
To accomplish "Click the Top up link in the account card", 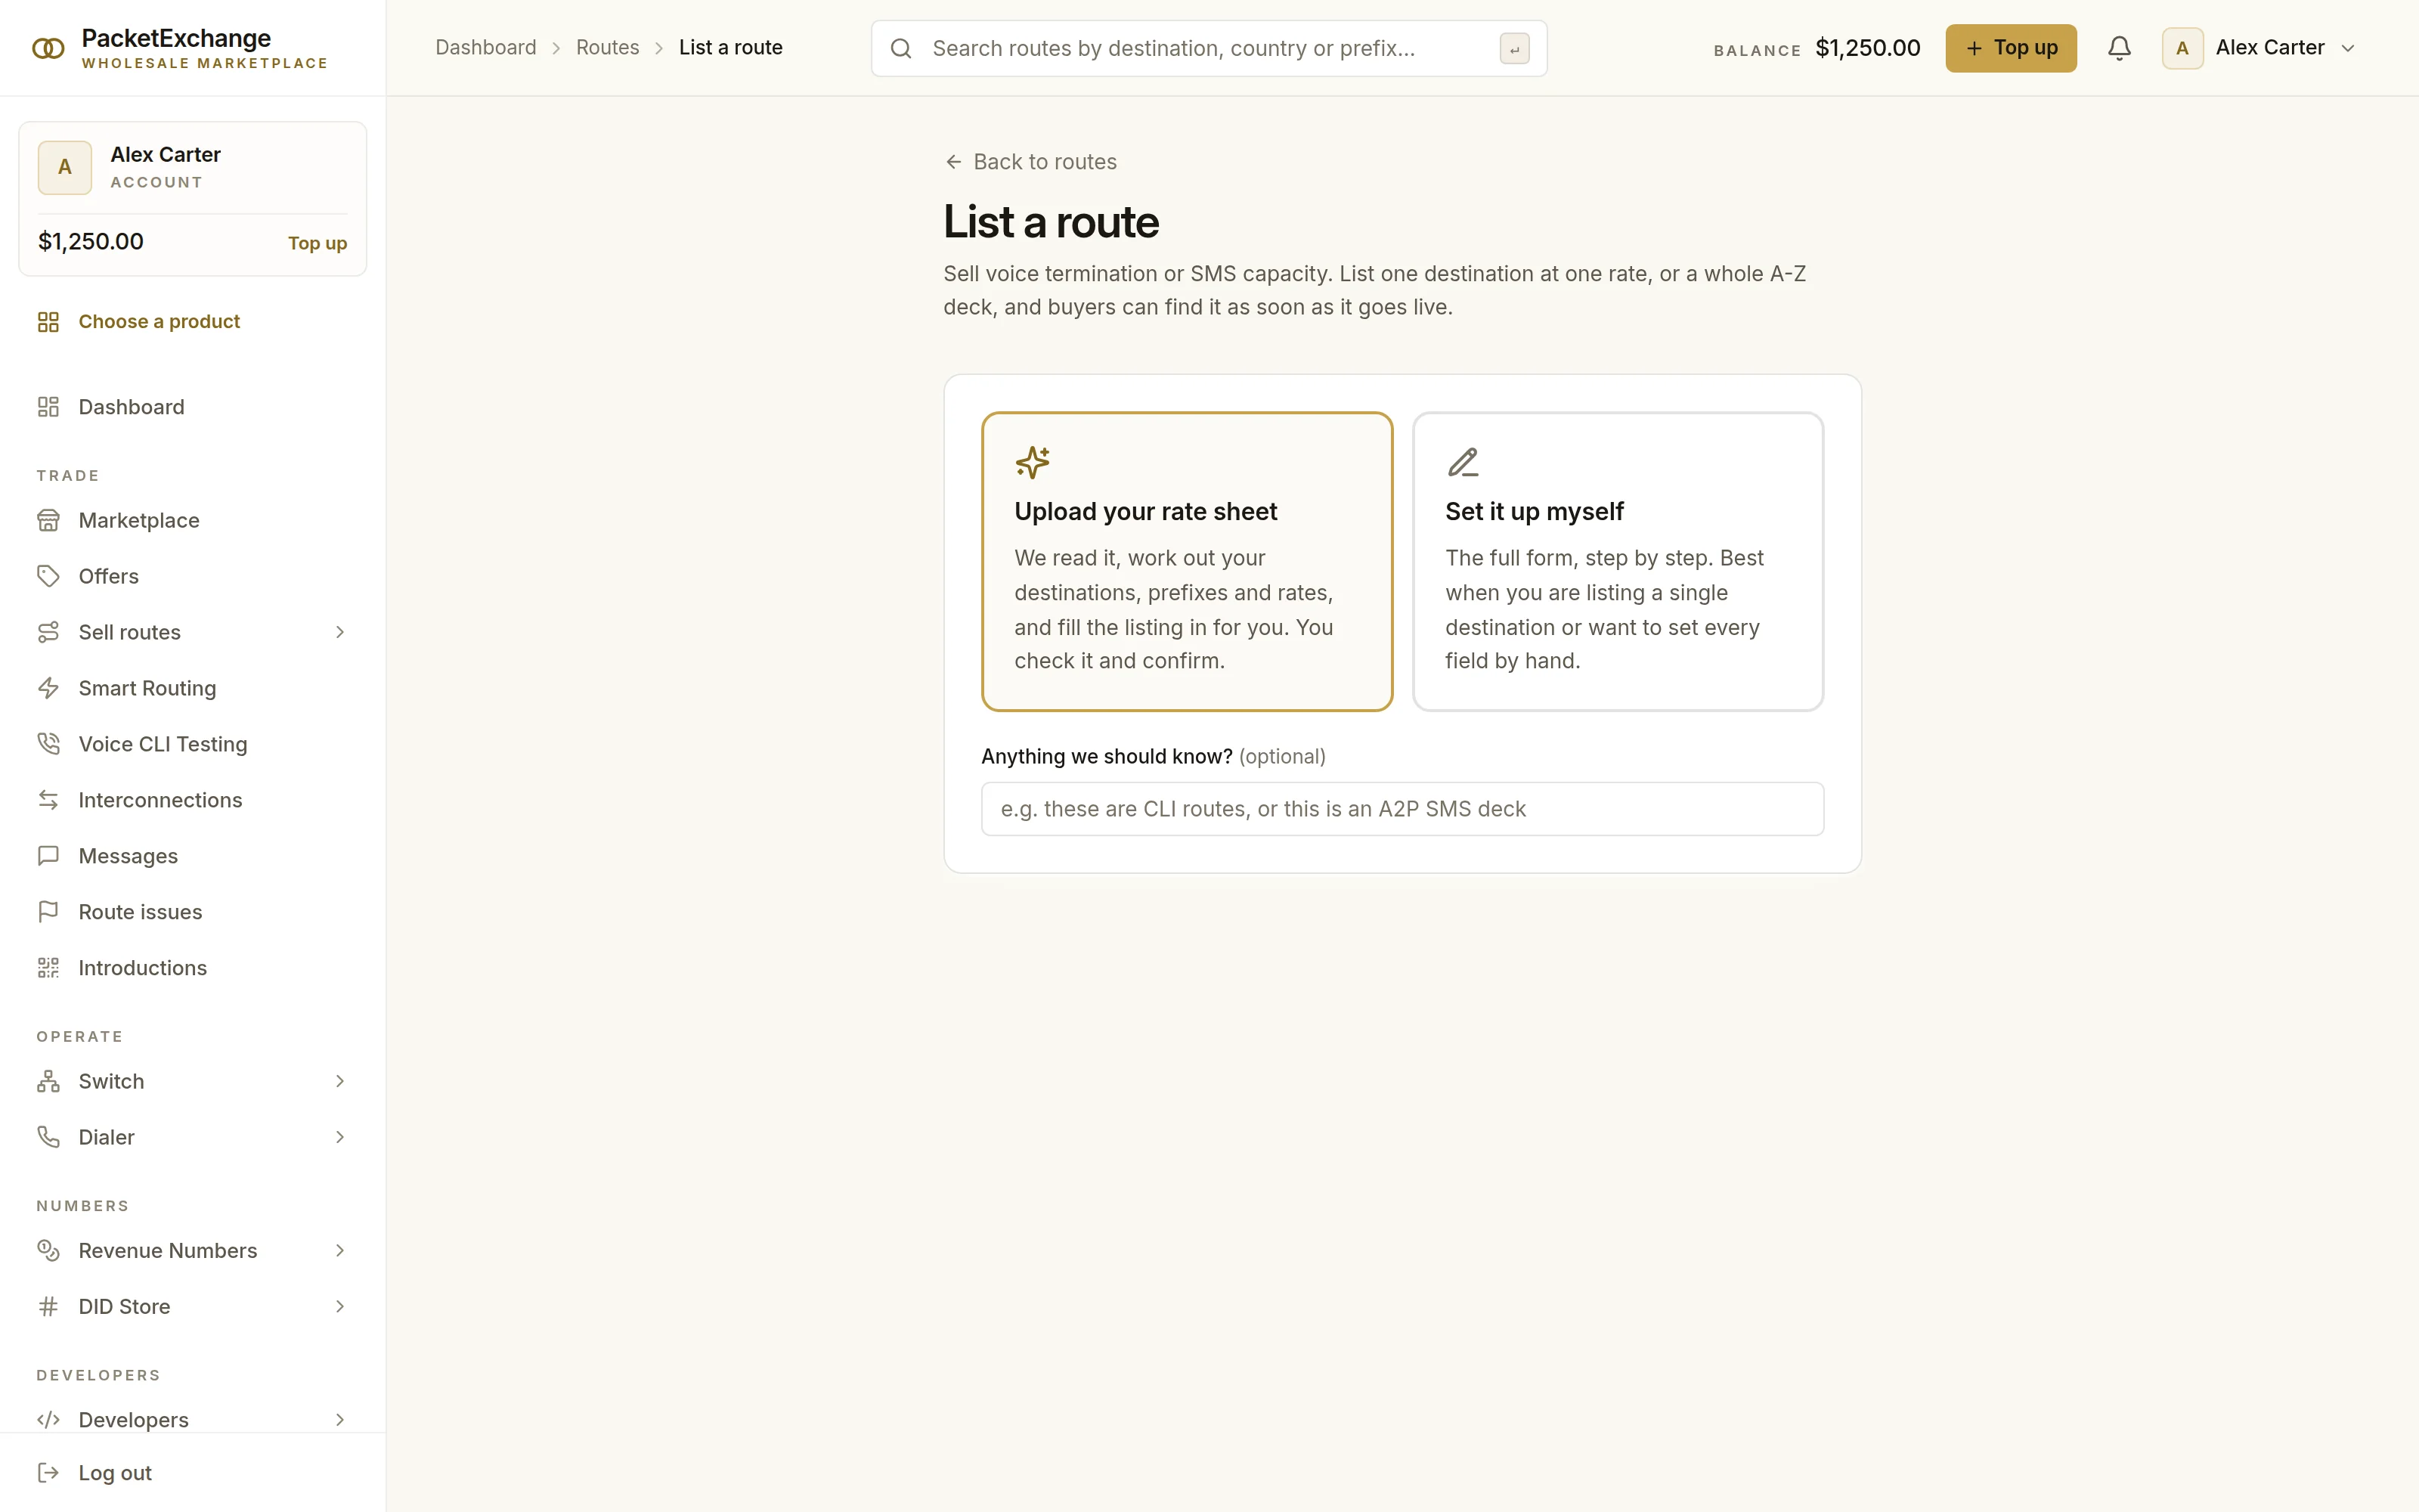I will [x=317, y=243].
